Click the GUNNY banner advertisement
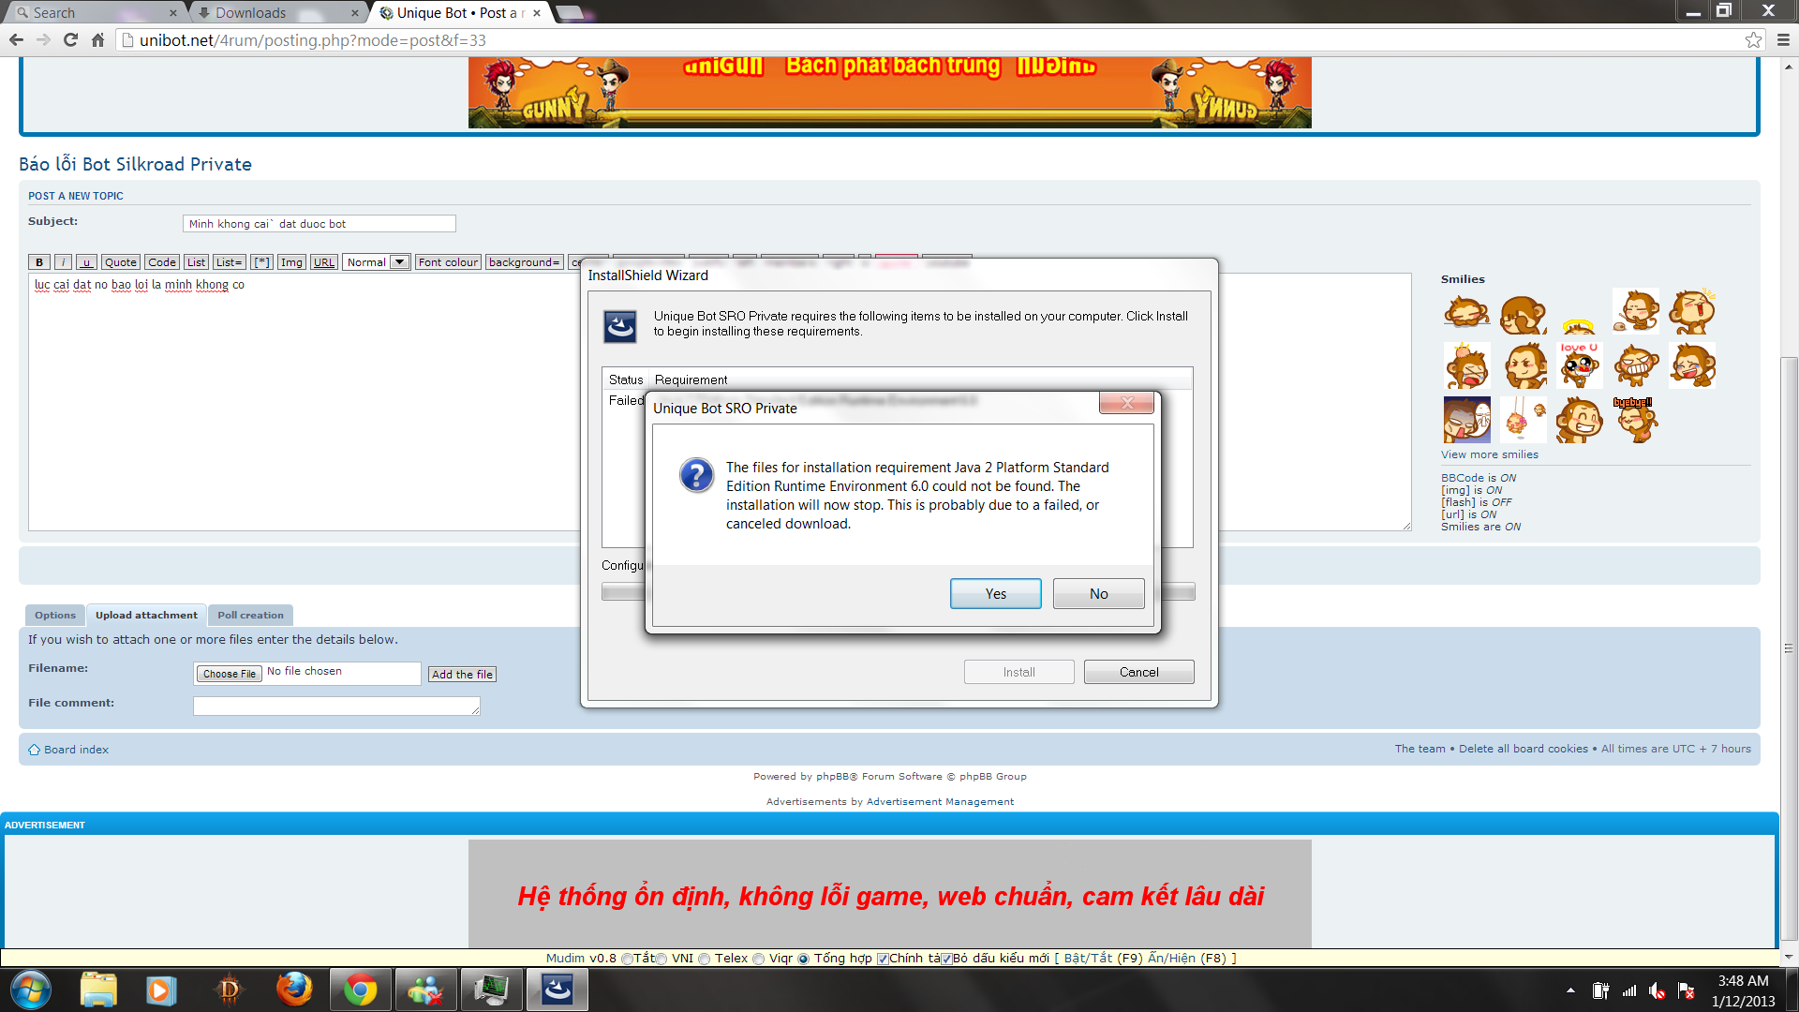 pos(889,92)
